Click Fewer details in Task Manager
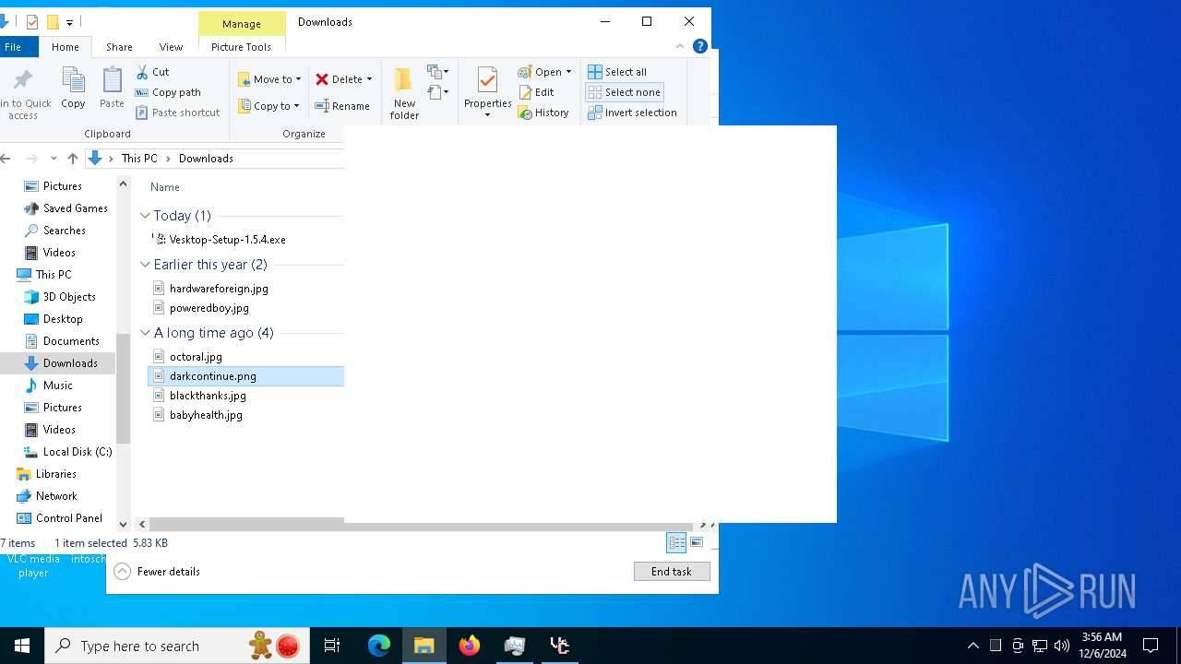The width and height of the screenshot is (1181, 664). 157,572
